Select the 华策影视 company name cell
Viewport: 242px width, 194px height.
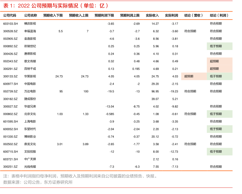pos(30,76)
